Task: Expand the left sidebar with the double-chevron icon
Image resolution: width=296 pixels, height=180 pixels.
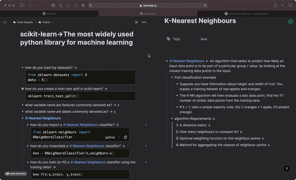Action: [5, 22]
